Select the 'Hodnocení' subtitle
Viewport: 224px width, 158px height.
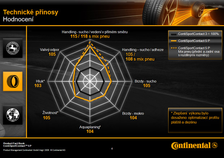[x=18, y=19]
